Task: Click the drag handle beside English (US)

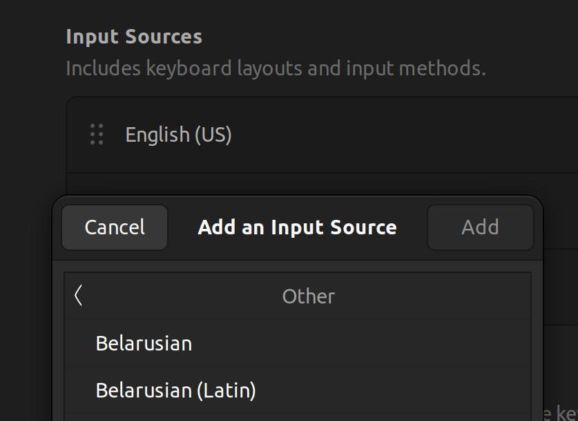Action: tap(97, 134)
